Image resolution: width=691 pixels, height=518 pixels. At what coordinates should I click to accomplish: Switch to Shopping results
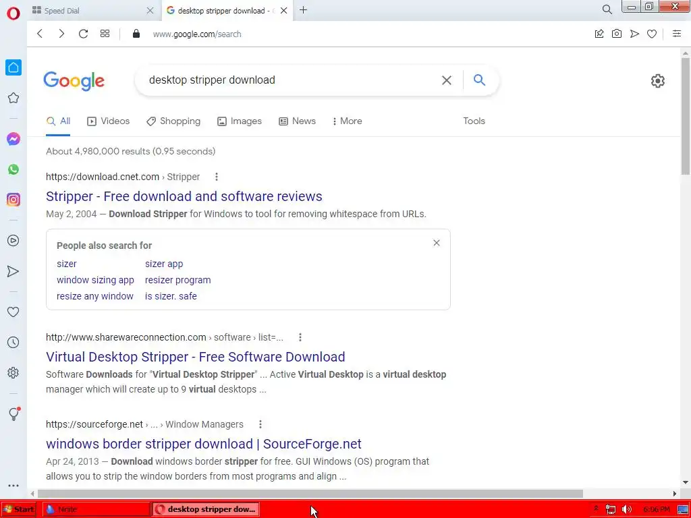click(x=173, y=121)
